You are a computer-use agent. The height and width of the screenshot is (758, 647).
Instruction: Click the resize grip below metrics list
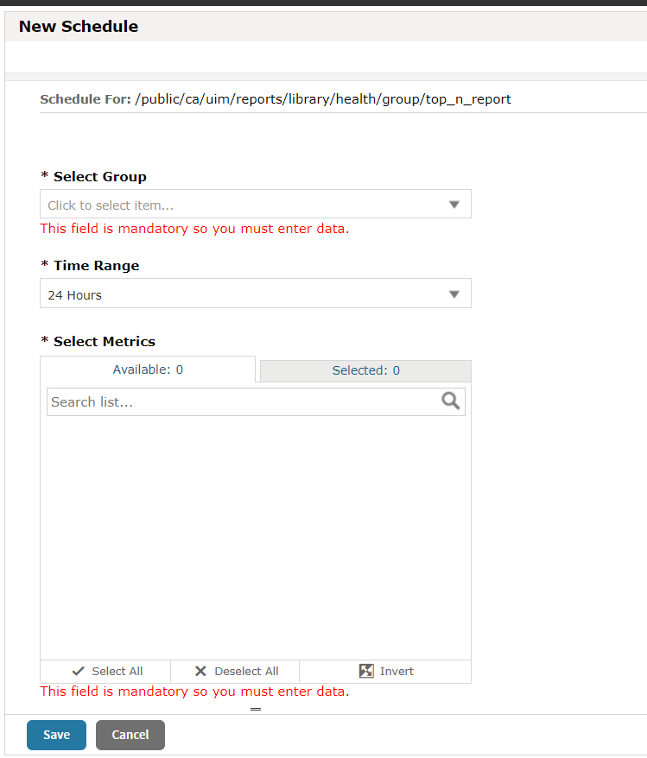256,709
